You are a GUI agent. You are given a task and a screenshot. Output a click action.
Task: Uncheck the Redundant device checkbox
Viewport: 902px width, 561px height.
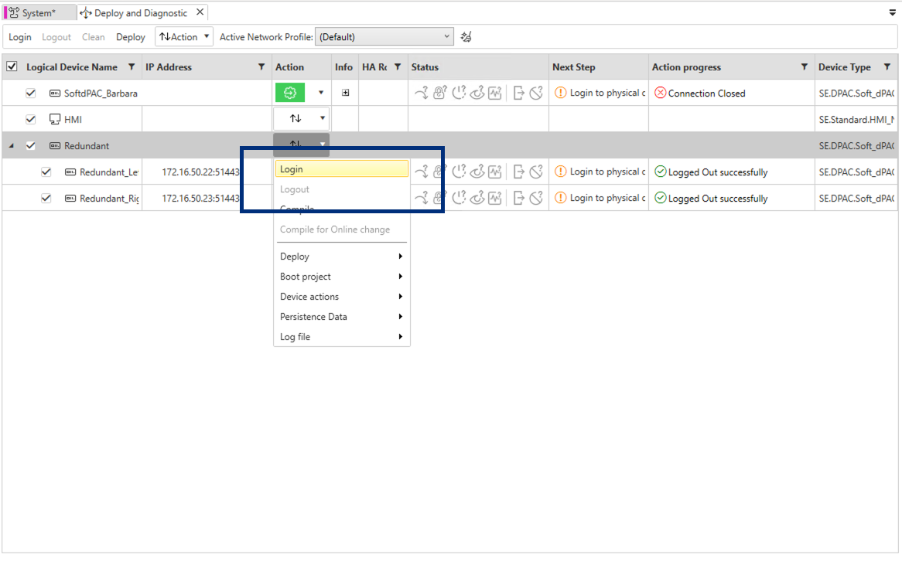point(30,145)
